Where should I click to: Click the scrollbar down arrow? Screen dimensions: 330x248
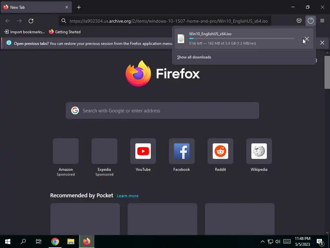click(x=327, y=232)
